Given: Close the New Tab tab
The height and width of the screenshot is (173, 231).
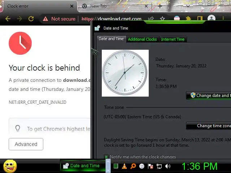Looking at the screenshot, I should pos(146,6).
